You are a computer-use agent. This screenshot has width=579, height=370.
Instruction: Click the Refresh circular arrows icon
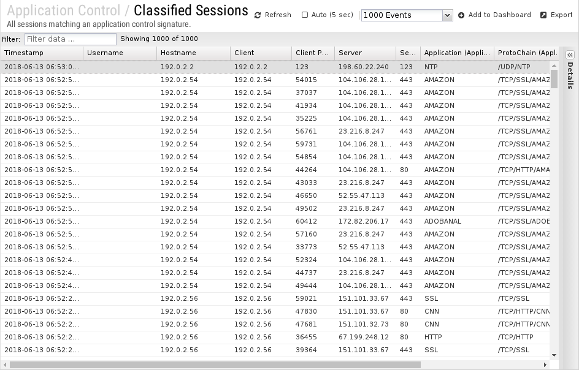tap(258, 15)
